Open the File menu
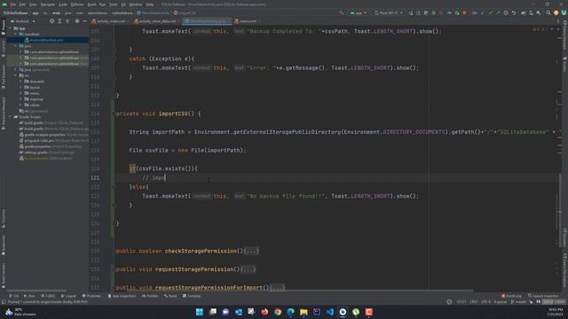This screenshot has height=319, width=568. point(13,4)
